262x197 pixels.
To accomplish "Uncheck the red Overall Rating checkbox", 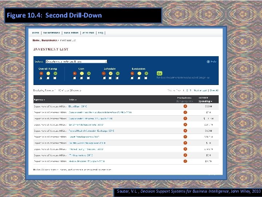I will (41, 78).
